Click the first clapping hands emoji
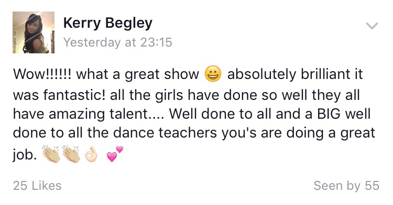This screenshot has height=205, width=393. click(x=51, y=154)
